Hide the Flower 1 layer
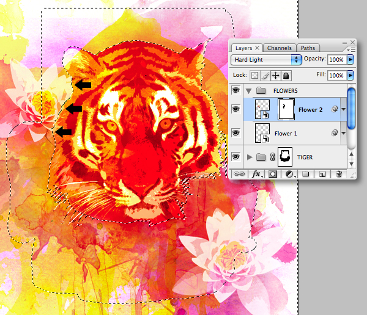 236,133
